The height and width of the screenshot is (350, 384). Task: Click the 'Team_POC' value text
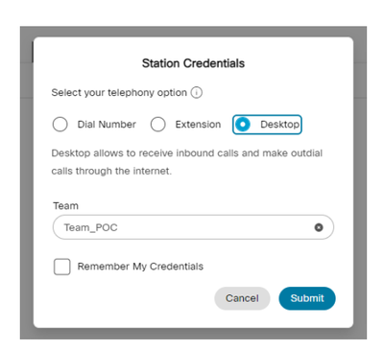91,227
